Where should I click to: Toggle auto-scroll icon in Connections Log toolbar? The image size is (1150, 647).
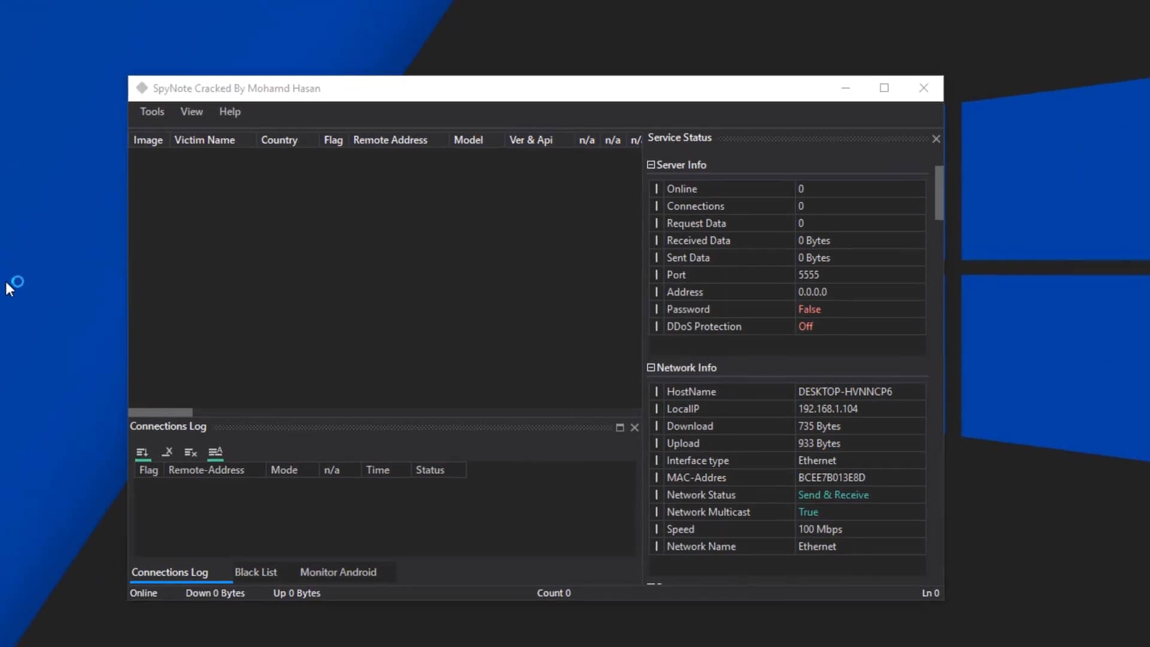pyautogui.click(x=142, y=452)
